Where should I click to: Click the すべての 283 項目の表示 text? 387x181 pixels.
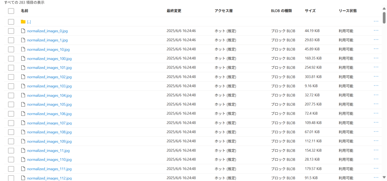pos(24,3)
